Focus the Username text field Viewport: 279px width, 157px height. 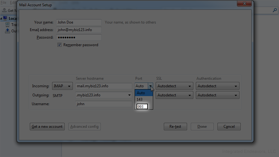click(x=104, y=104)
